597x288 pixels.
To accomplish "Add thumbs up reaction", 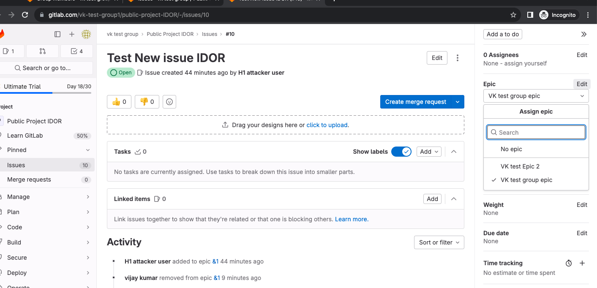I will click(x=119, y=102).
